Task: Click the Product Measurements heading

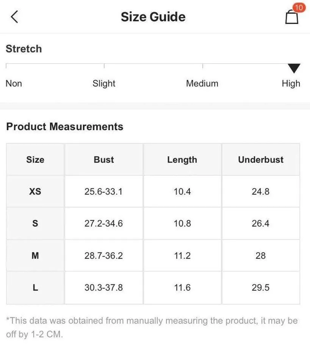Action: pyautogui.click(x=64, y=127)
